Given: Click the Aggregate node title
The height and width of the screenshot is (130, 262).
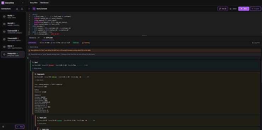Looking at the screenshot, I should tap(41, 74).
